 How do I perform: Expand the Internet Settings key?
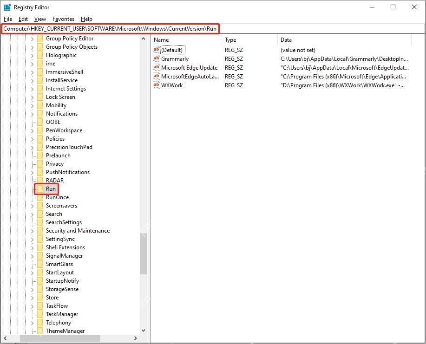pos(33,89)
